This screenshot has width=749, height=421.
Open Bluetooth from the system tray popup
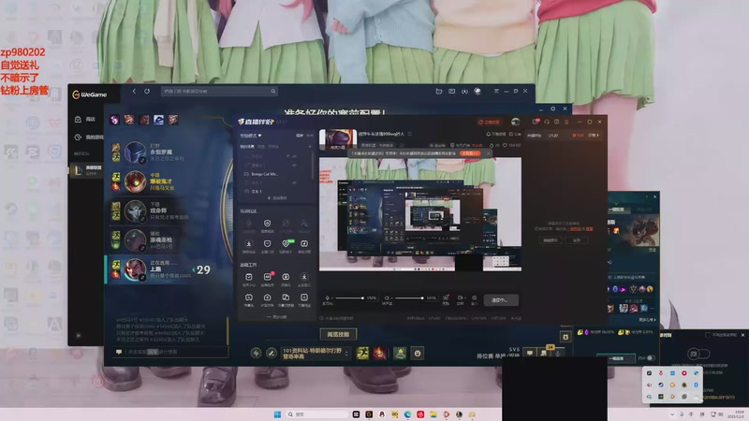[696, 385]
